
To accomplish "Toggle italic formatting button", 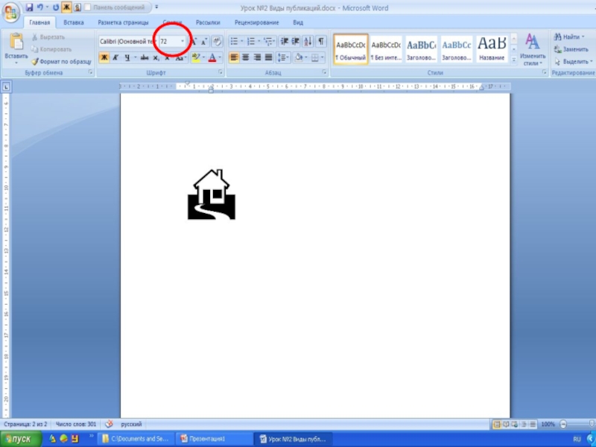I will pos(115,57).
